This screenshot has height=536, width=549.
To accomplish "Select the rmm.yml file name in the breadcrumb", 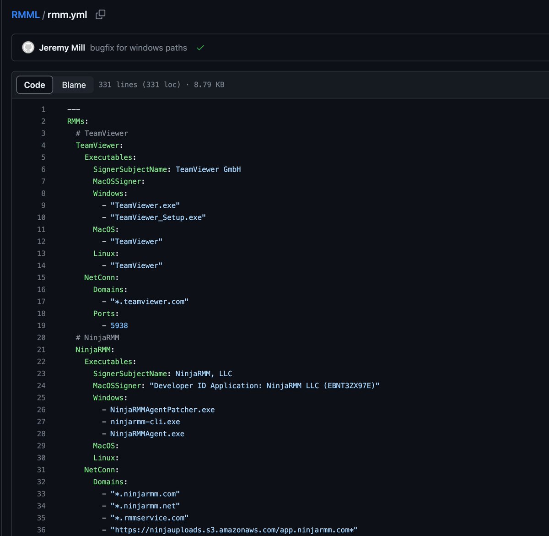I will 67,15.
